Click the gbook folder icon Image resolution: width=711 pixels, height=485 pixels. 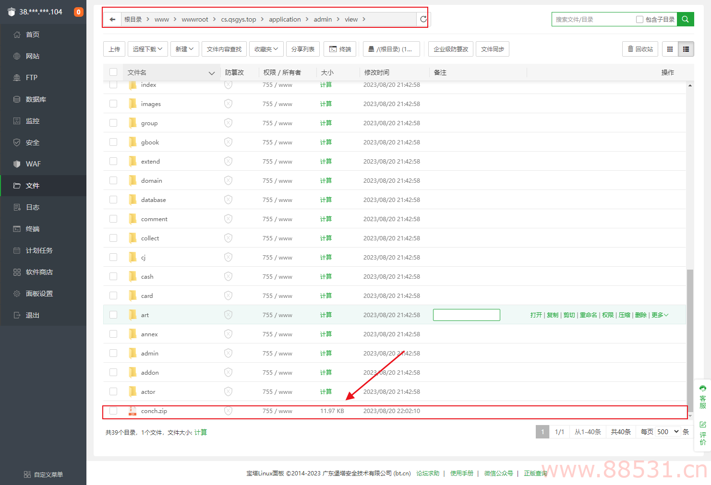pos(133,142)
